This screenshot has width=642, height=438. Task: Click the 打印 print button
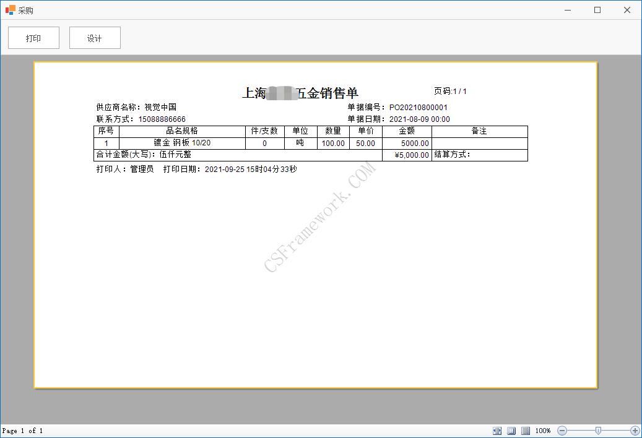[x=33, y=38]
